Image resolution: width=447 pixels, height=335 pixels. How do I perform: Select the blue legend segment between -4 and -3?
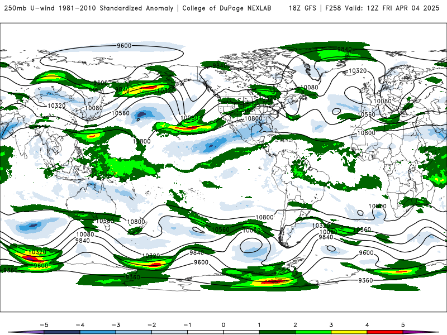tap(98, 332)
